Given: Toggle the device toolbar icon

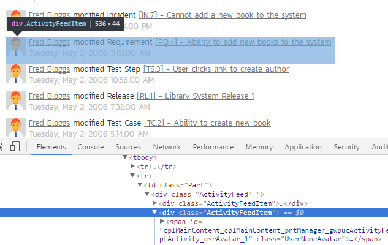Looking at the screenshot, I should tap(15, 147).
